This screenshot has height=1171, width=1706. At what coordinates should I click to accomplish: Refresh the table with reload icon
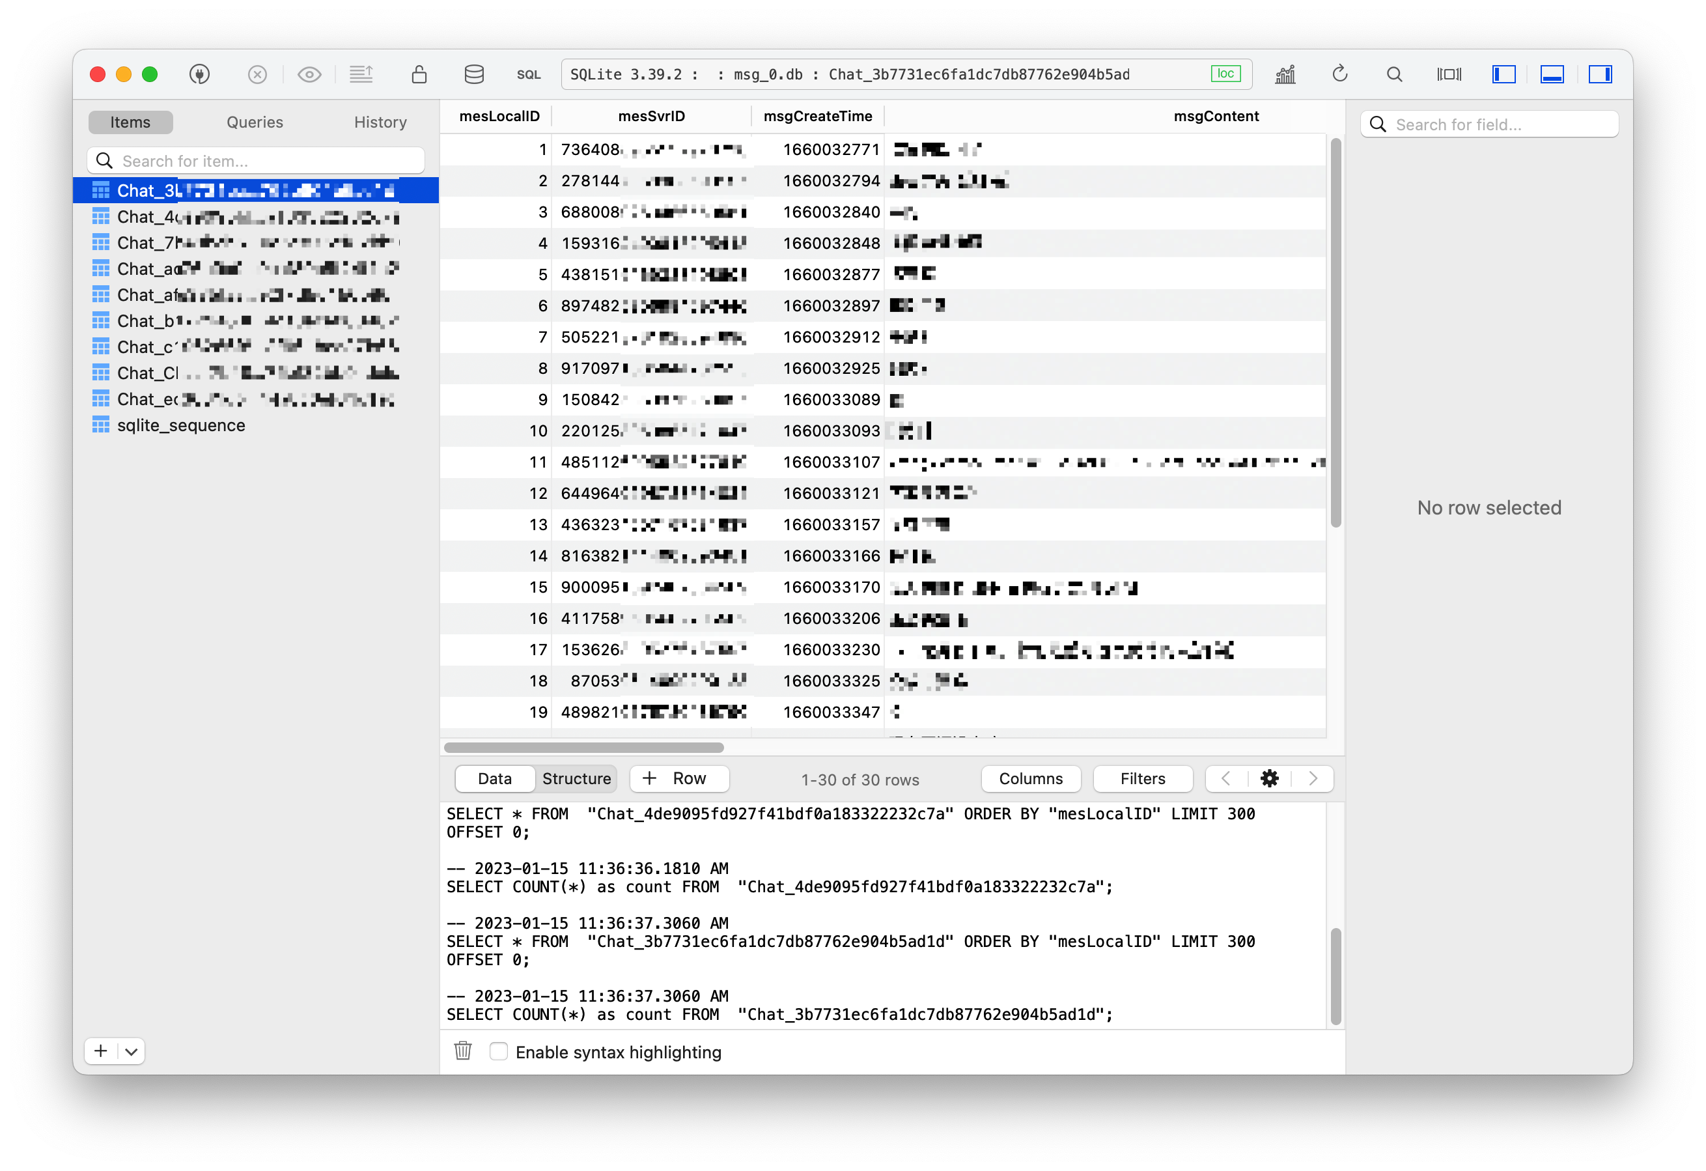click(1339, 74)
